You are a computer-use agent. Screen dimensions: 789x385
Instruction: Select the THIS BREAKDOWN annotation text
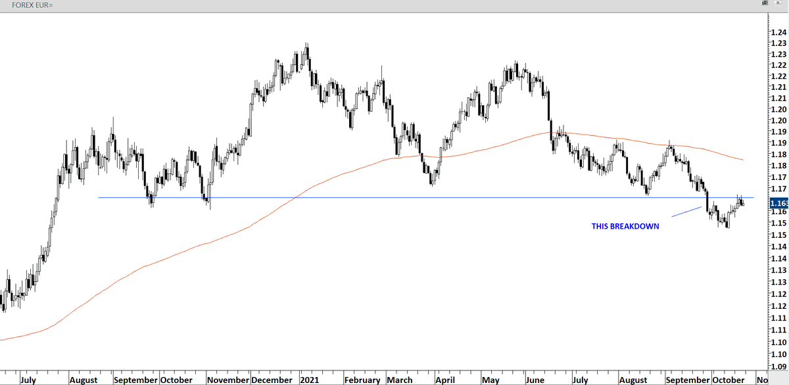[x=625, y=226]
